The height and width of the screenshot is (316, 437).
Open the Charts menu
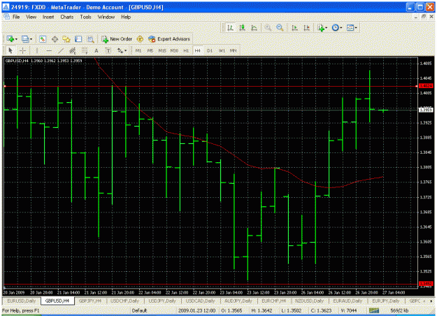67,17
